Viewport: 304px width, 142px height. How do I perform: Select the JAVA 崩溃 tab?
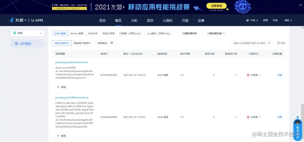point(60,33)
